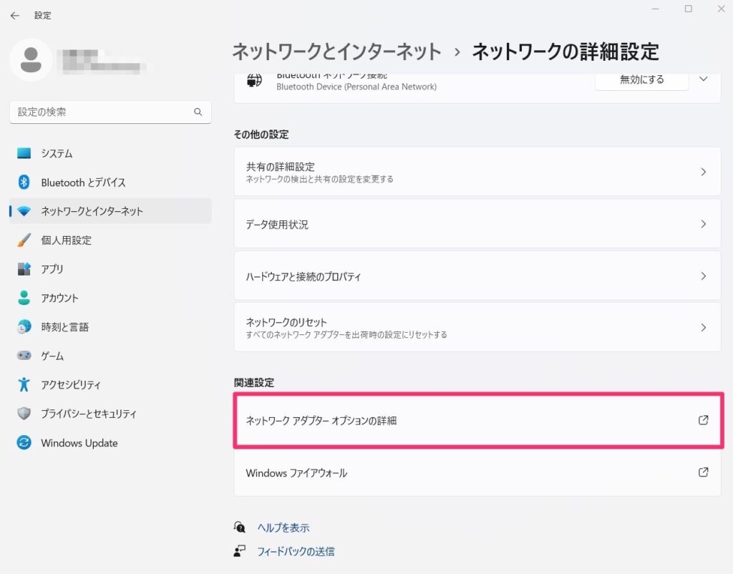733x574 pixels.
Task: Expand ネットワークのリセット arrow
Action: pyautogui.click(x=703, y=328)
